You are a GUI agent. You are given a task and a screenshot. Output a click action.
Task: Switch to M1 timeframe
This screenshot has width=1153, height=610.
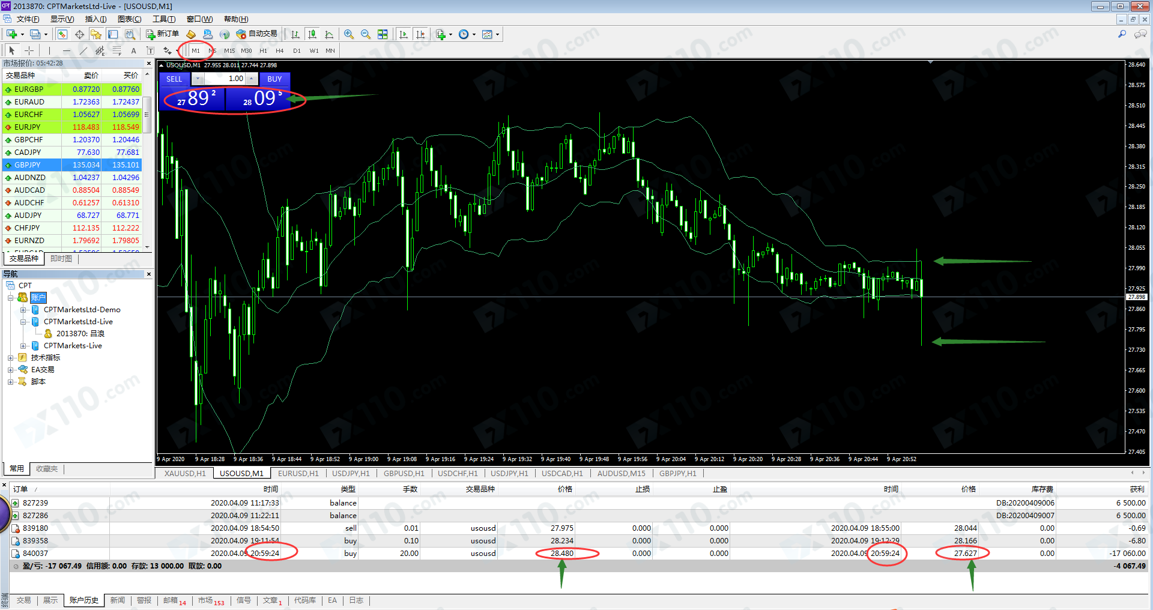click(196, 50)
